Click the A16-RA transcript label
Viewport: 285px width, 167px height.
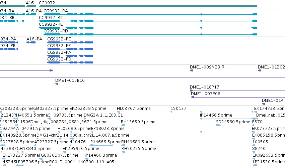(x=34, y=11)
